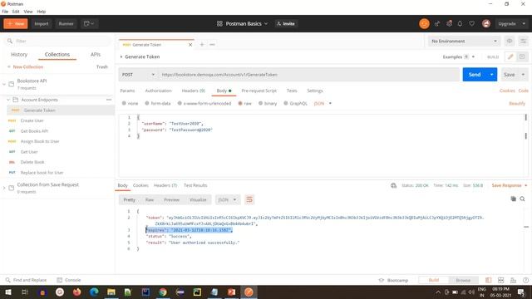Screen dimensions: 532x299
Task: Open the user avatar menu
Action: (486, 24)
